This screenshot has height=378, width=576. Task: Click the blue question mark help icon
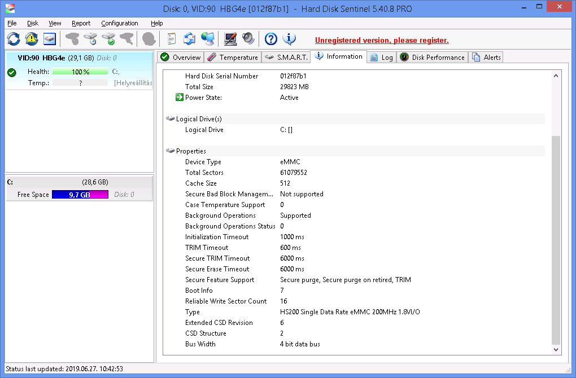pyautogui.click(x=271, y=39)
